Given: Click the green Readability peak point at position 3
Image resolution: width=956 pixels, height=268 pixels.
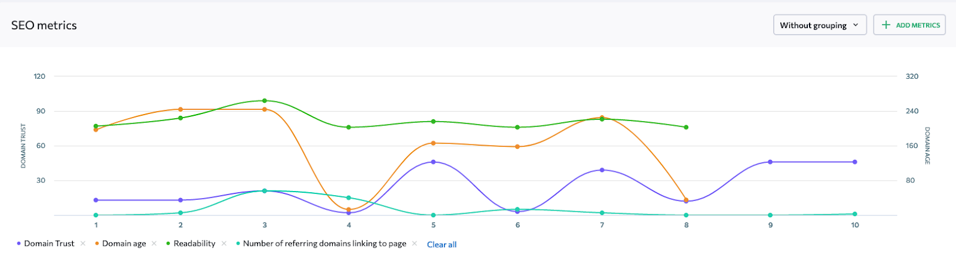Looking at the screenshot, I should pos(265,101).
